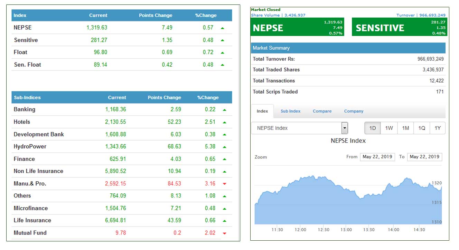
Task: Click the up arrow beside Sensitive index
Action: coord(222,40)
